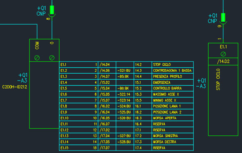Follow cross-reference /14.D2 in E1.1 block
Viewport: 242px width, 153px height.
[x=223, y=62]
